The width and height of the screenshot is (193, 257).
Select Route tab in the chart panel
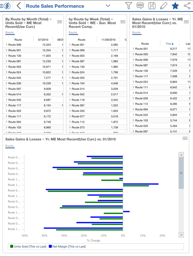click(x=9, y=146)
